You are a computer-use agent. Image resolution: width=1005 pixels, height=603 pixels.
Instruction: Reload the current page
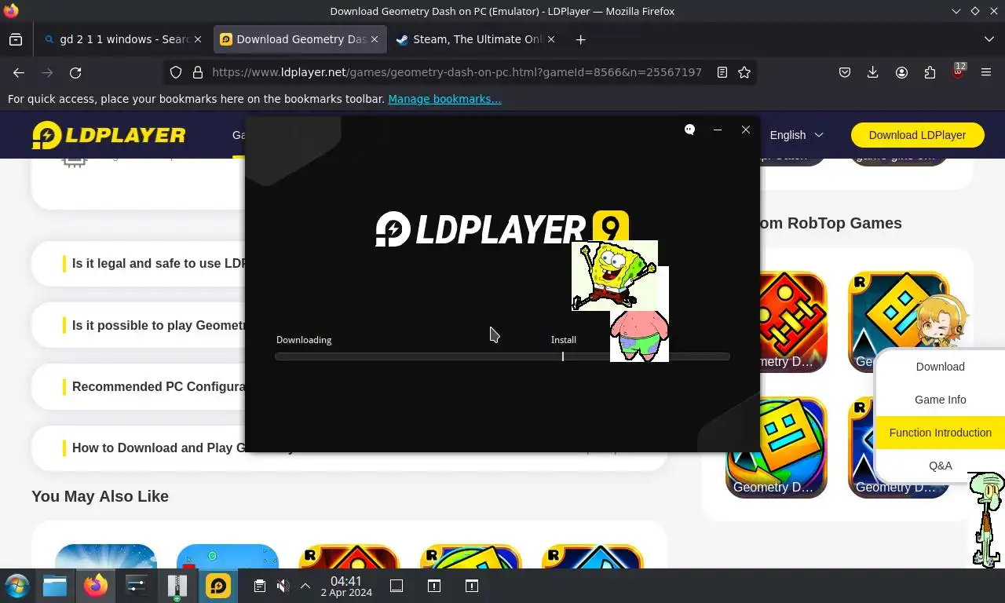point(75,72)
